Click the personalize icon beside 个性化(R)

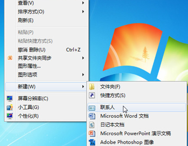tap(10, 116)
